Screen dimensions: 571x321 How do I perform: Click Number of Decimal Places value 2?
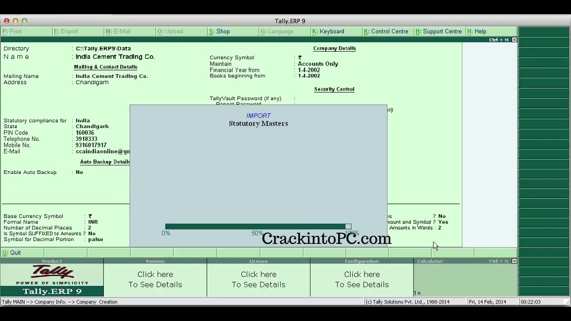click(89, 228)
